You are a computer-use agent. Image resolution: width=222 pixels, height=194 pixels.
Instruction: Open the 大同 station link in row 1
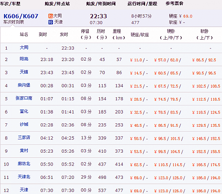24,48
